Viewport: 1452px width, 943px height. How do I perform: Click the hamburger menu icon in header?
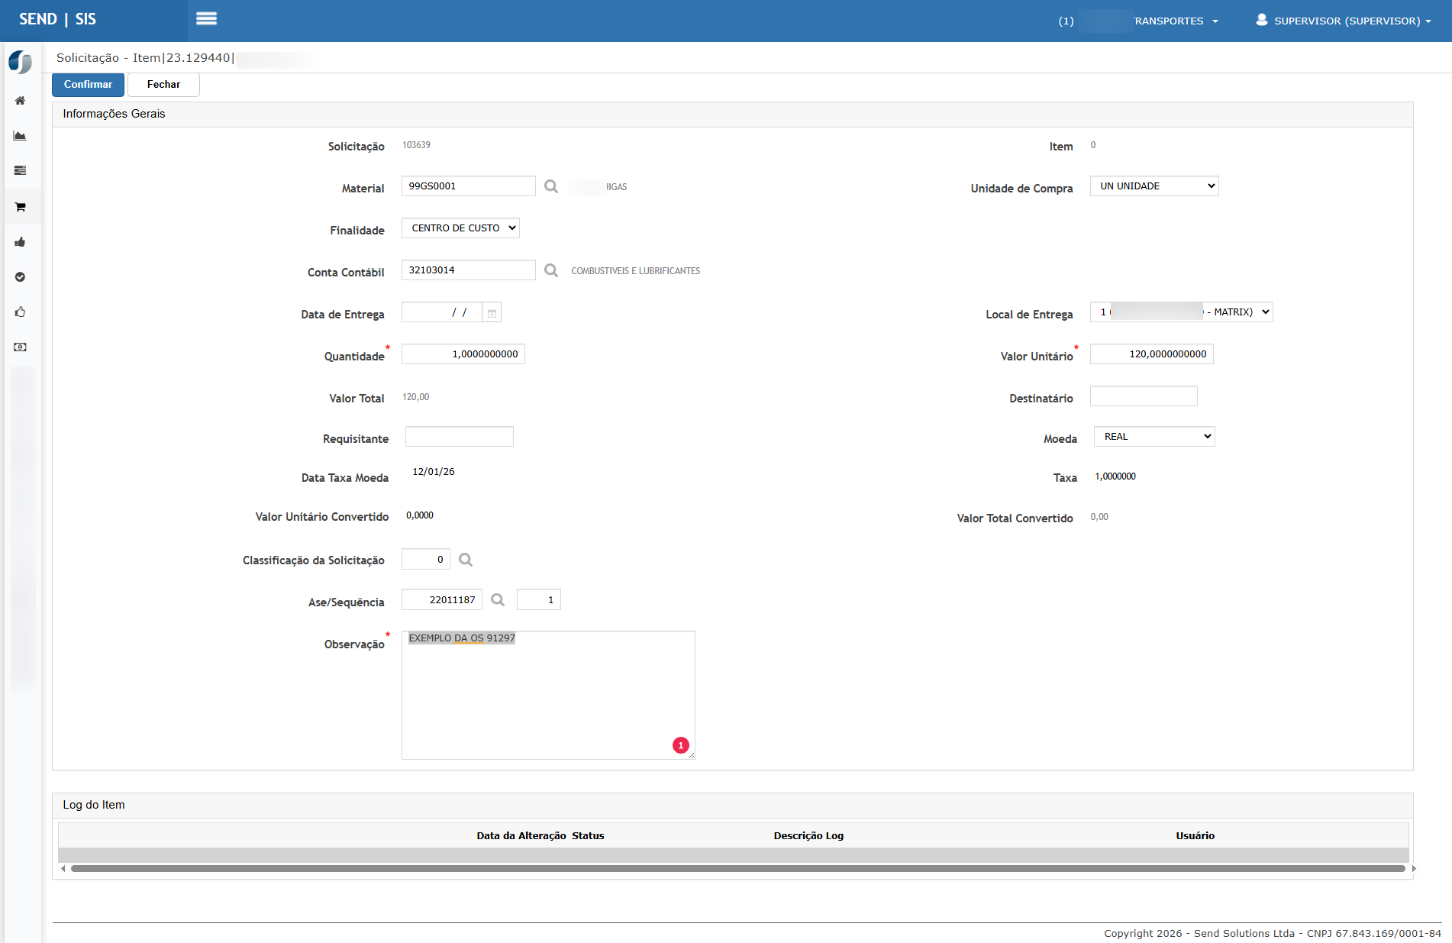pos(206,19)
